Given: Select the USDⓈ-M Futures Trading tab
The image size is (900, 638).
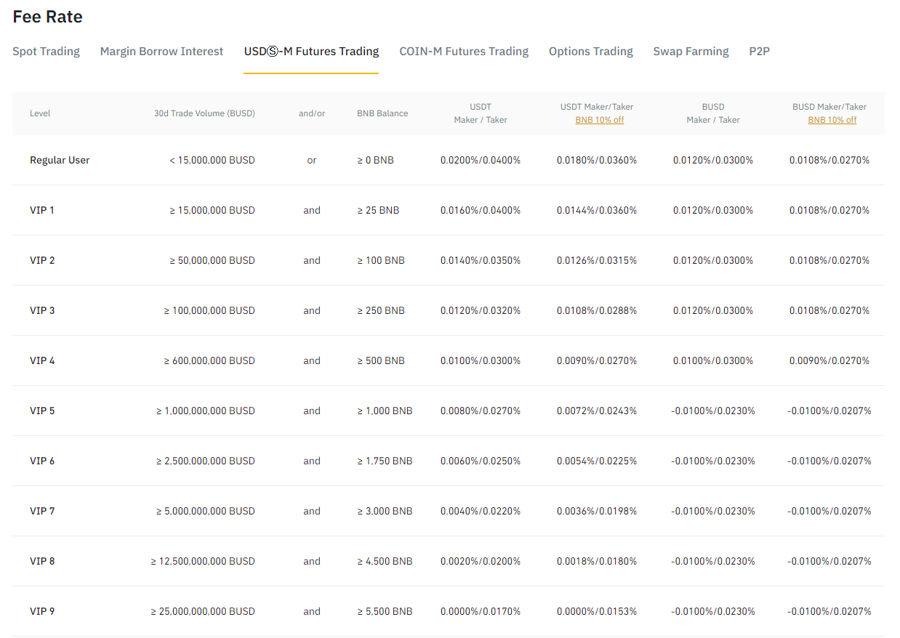Looking at the screenshot, I should point(311,51).
